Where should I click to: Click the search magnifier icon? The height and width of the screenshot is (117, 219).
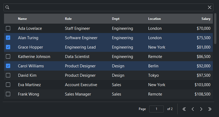point(7,7)
